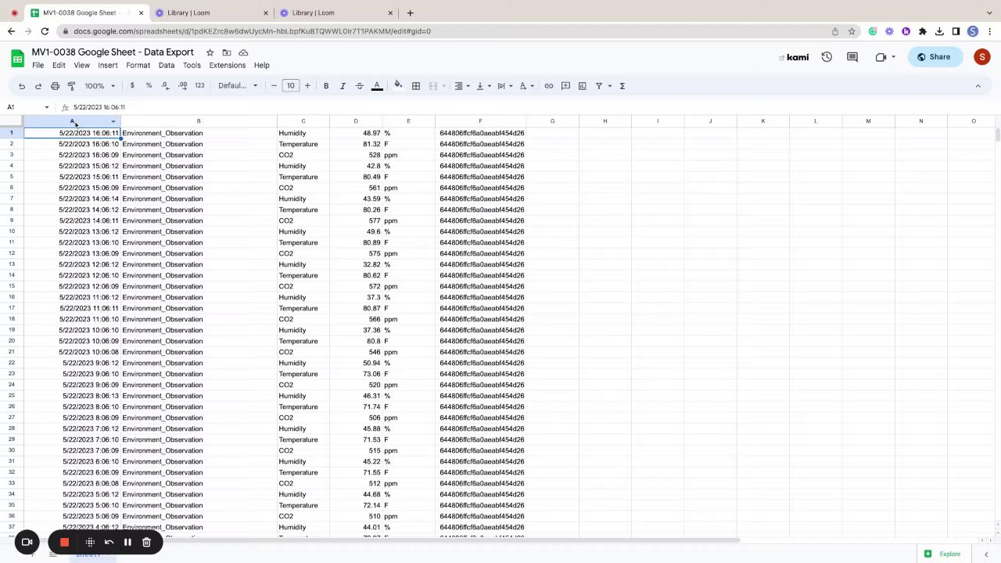Delete the Loom recording
Screen dimensions: 1001x563
pyautogui.click(x=146, y=542)
